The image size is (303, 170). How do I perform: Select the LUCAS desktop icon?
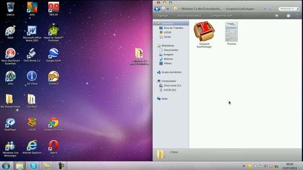coord(32,124)
